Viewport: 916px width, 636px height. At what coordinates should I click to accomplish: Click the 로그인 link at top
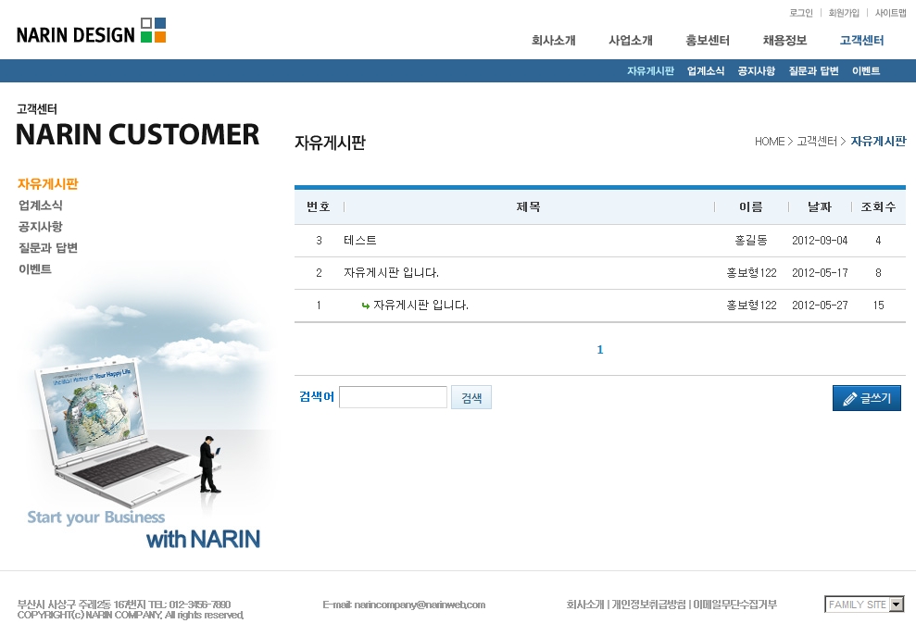(x=800, y=13)
